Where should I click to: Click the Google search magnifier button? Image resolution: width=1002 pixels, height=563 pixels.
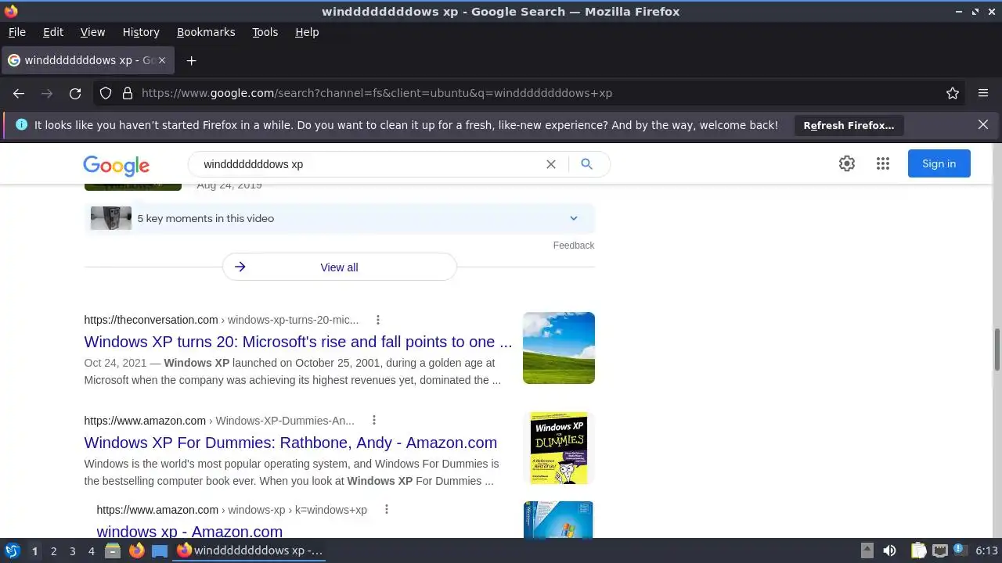point(586,164)
